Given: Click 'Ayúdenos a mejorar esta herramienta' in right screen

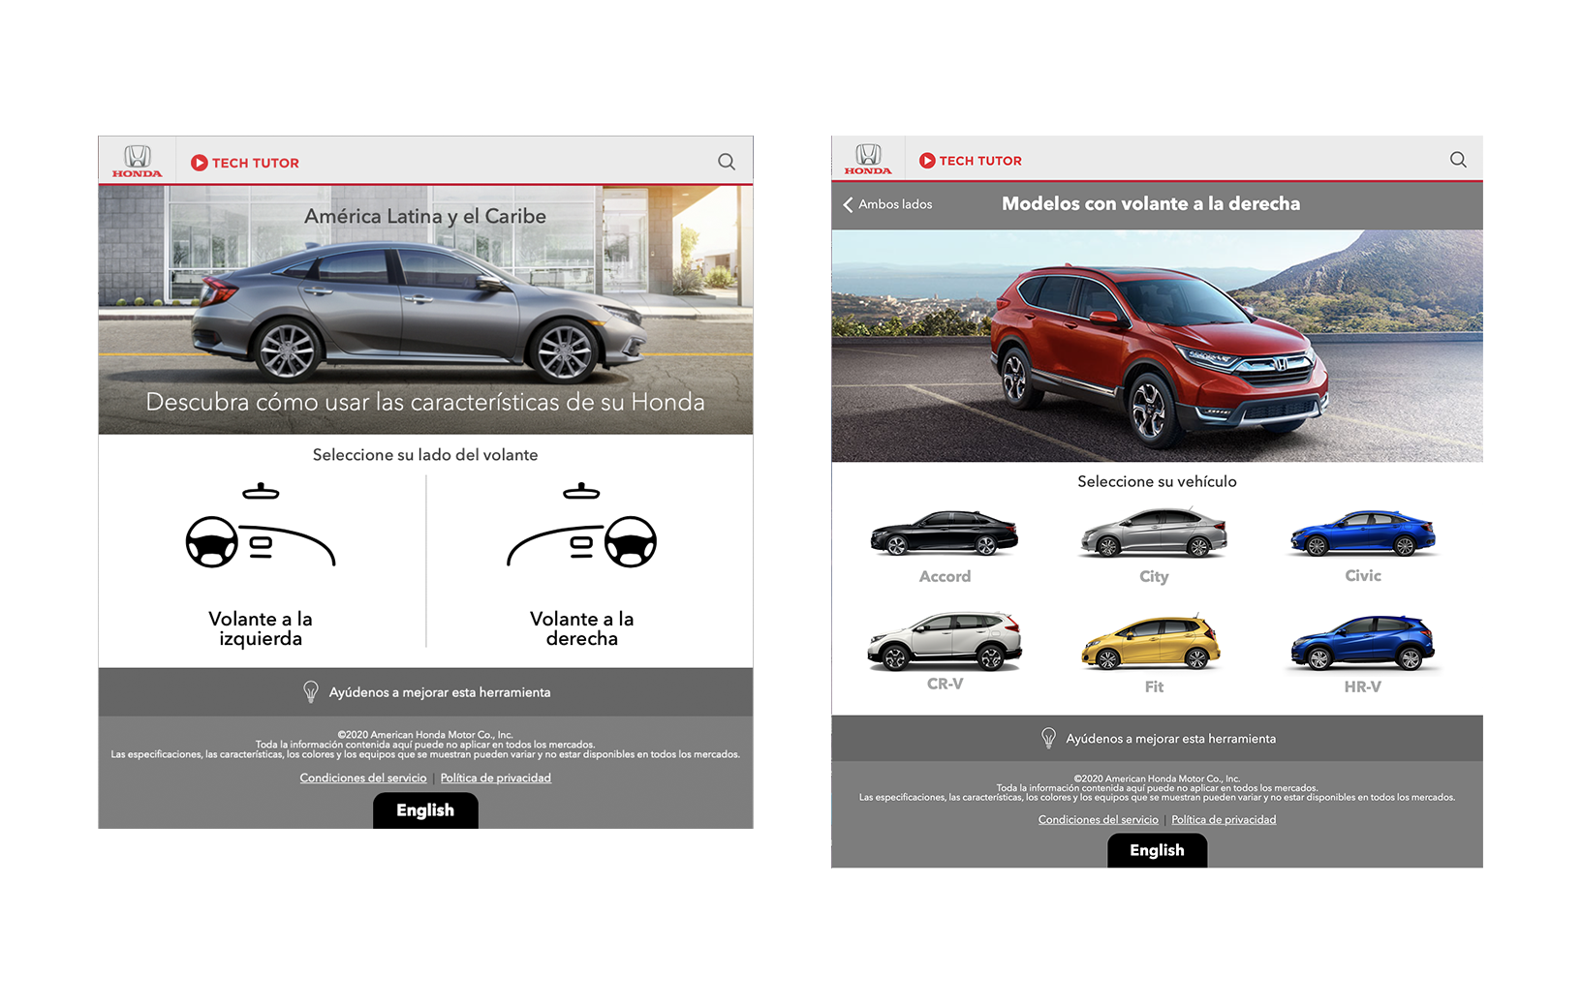Looking at the screenshot, I should (1171, 739).
